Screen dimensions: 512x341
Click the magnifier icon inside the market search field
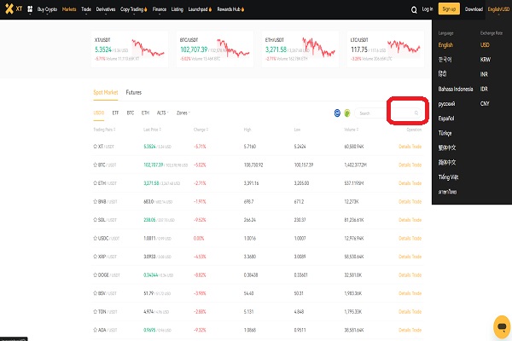point(416,113)
